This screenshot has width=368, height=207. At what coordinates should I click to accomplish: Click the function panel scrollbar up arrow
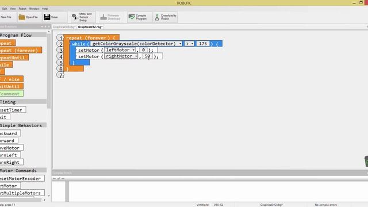pyautogui.click(x=48, y=32)
